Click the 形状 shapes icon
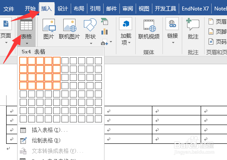The width and height of the screenshot is (227, 160). (90, 25)
